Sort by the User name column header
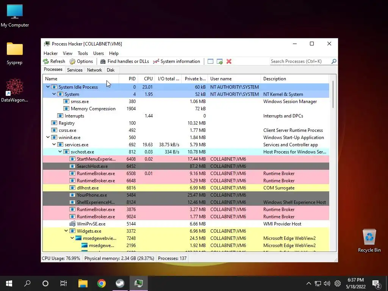 coord(234,79)
